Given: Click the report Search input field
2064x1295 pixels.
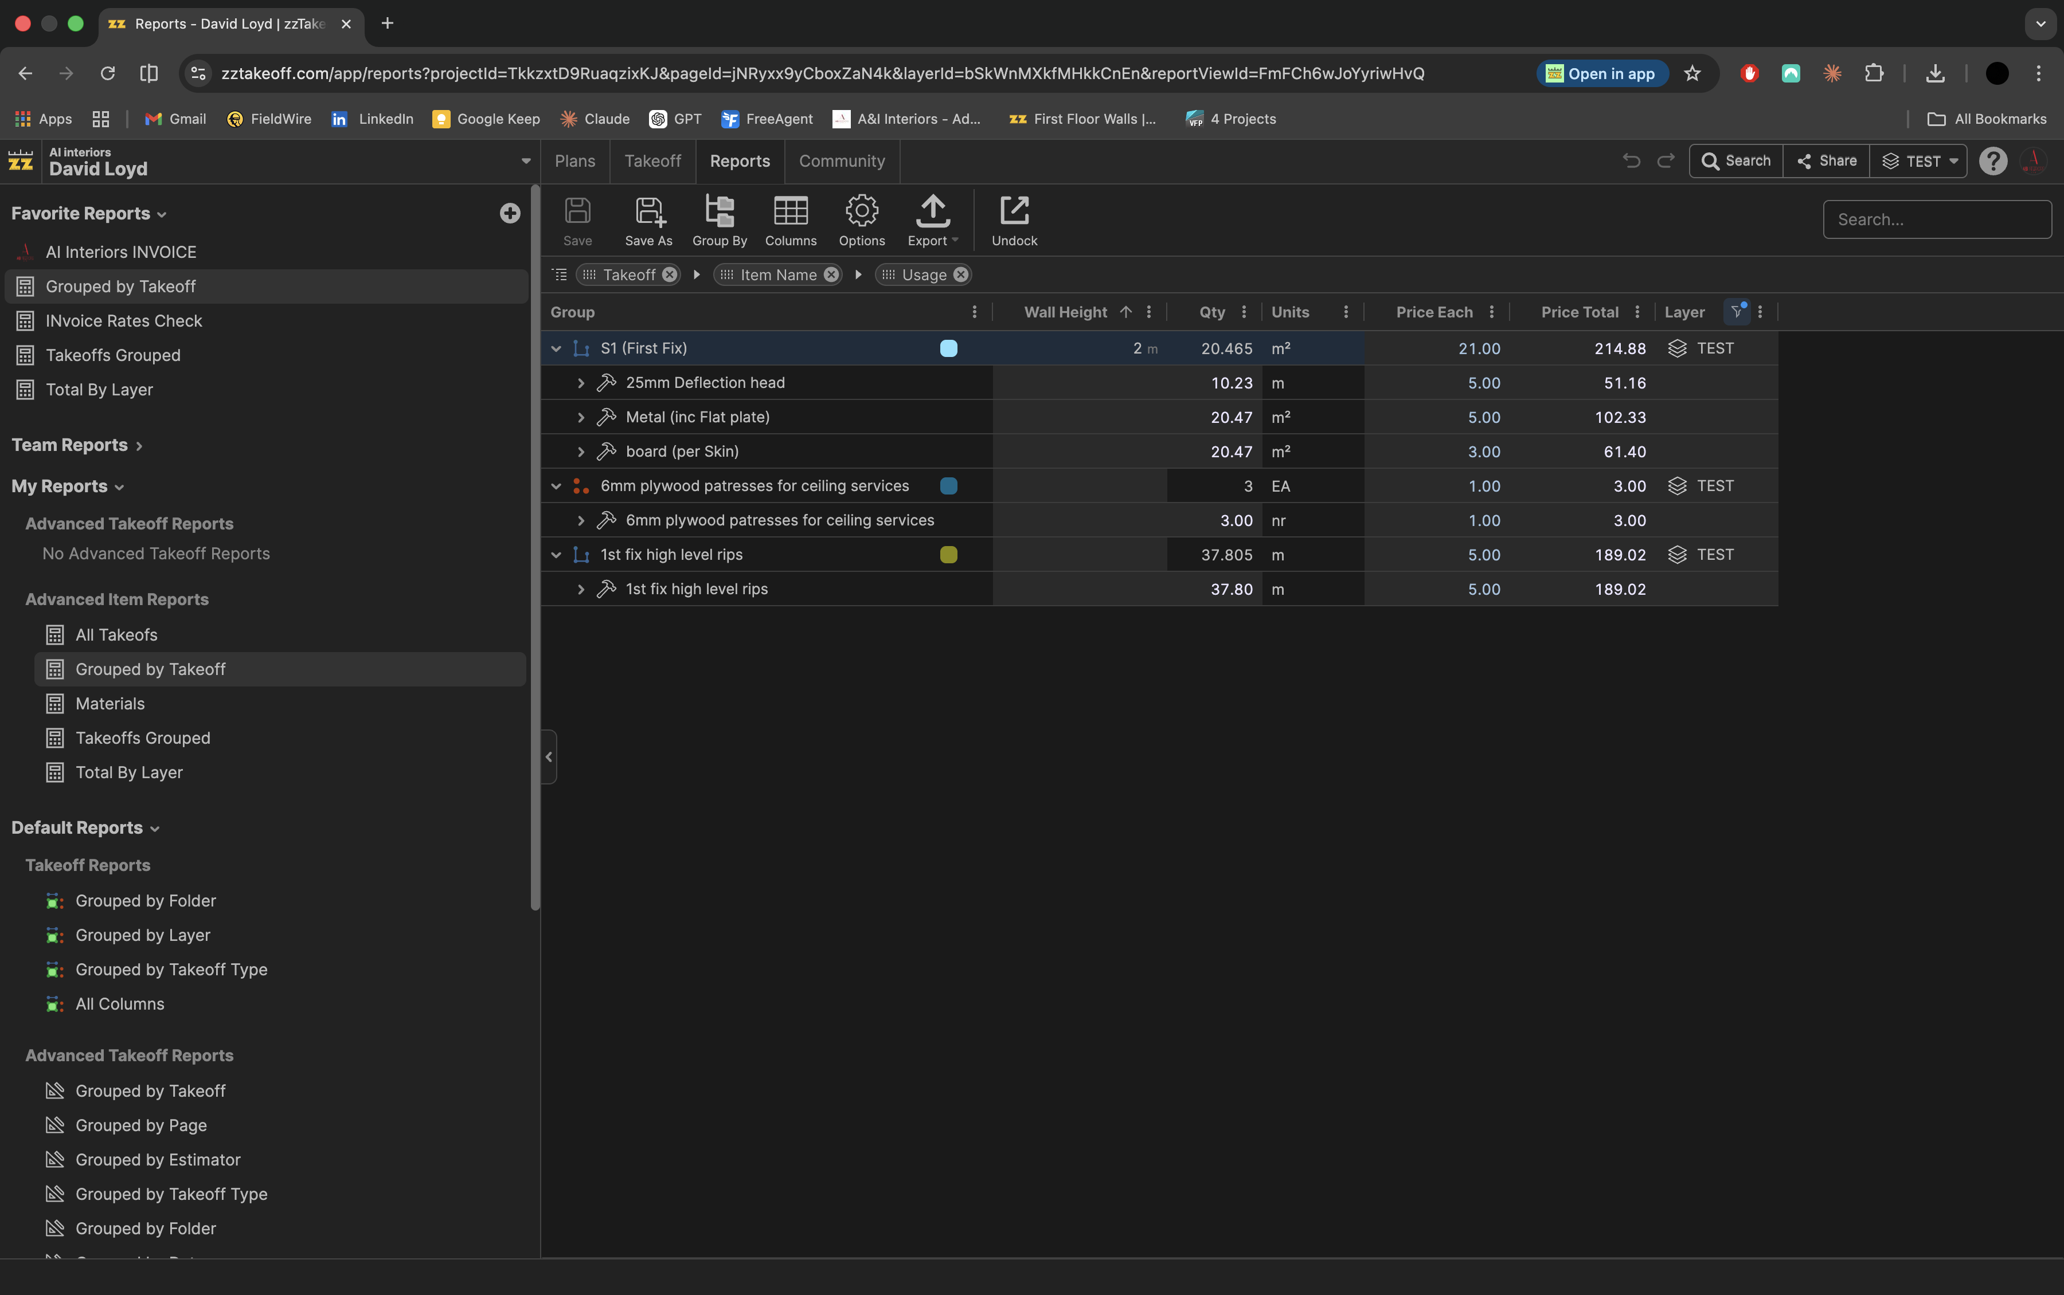Looking at the screenshot, I should pyautogui.click(x=1936, y=219).
